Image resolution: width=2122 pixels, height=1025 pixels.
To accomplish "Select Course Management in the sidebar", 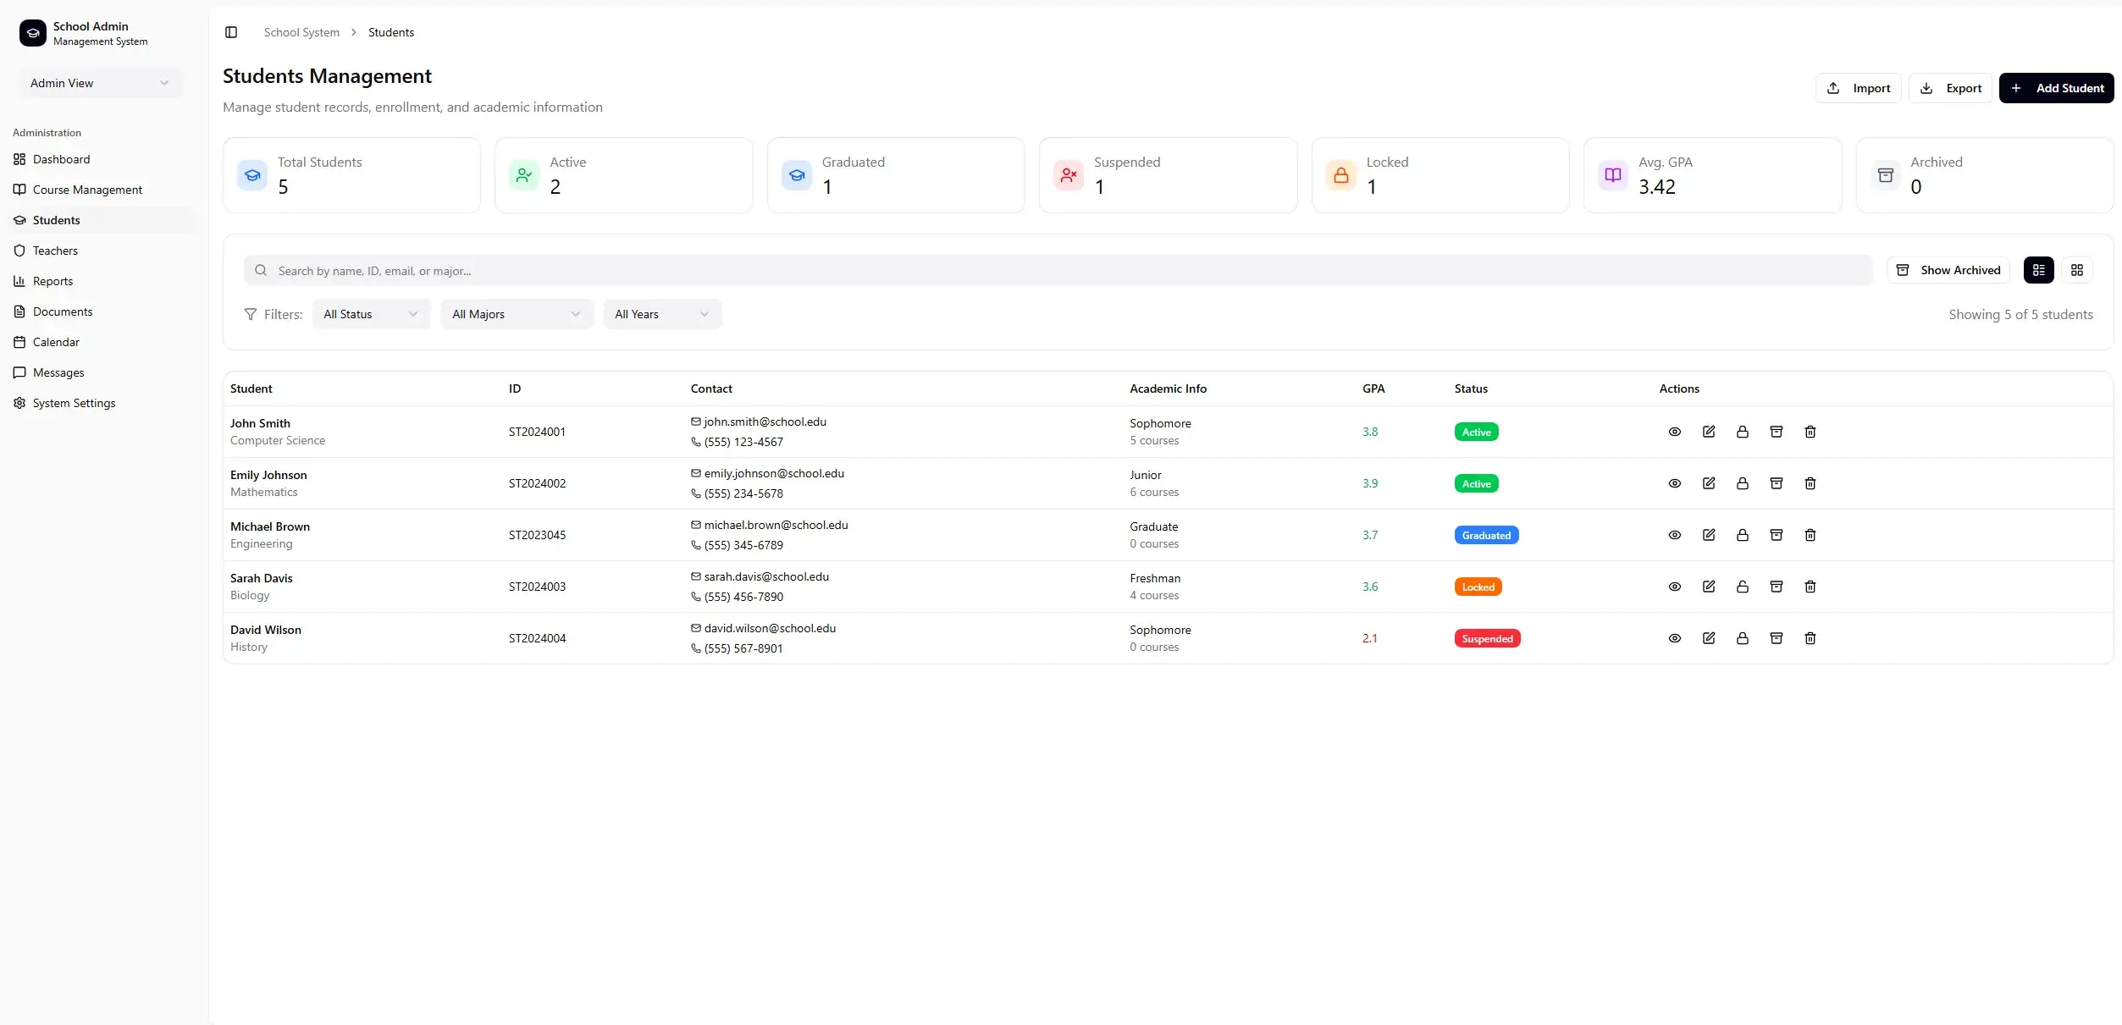I will pos(86,189).
